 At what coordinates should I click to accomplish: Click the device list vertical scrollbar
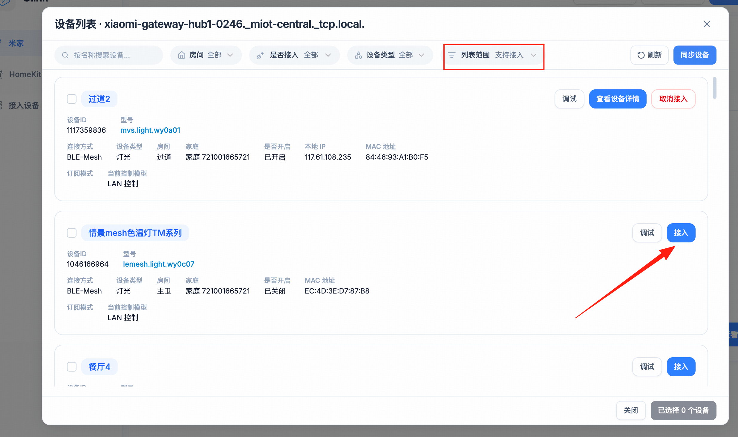714,88
